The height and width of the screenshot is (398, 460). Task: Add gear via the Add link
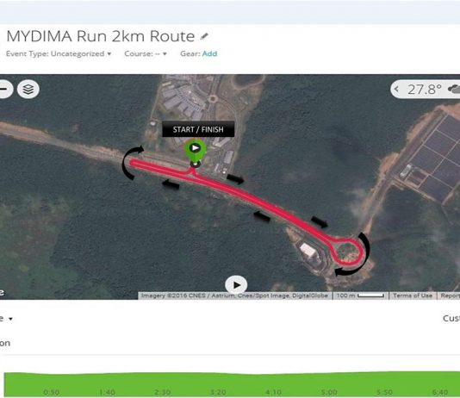coord(210,53)
